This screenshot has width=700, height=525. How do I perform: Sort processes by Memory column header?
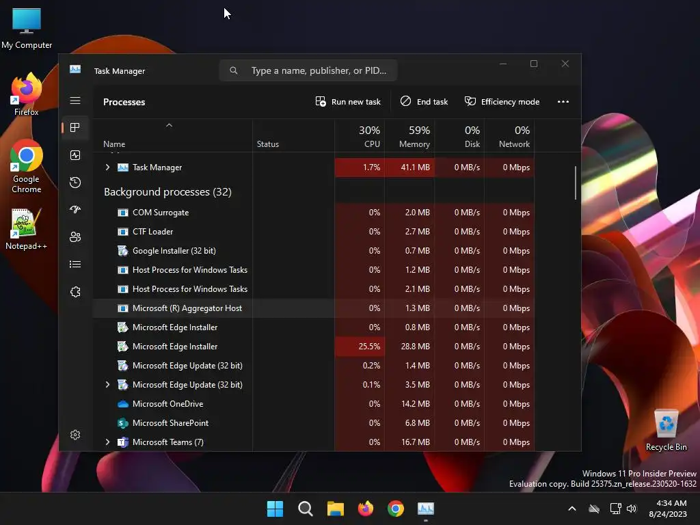[x=410, y=137]
